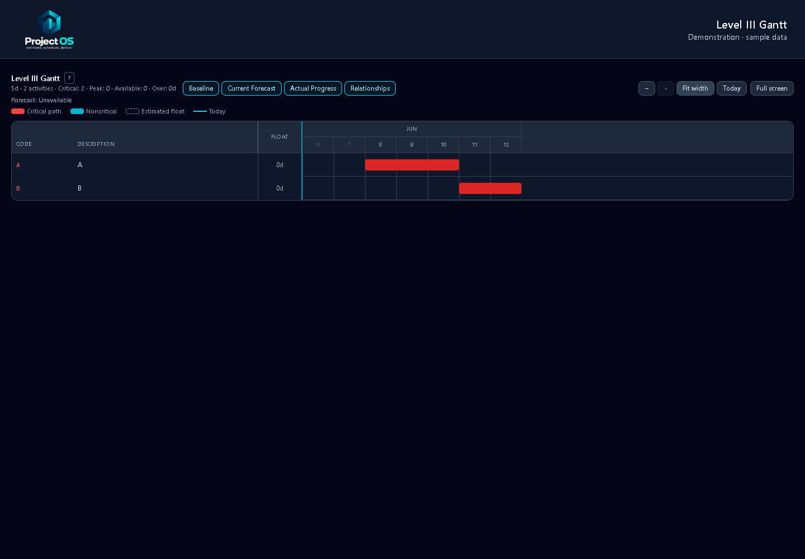Image resolution: width=805 pixels, height=559 pixels.
Task: Open the help question mark icon
Action: pyautogui.click(x=69, y=78)
